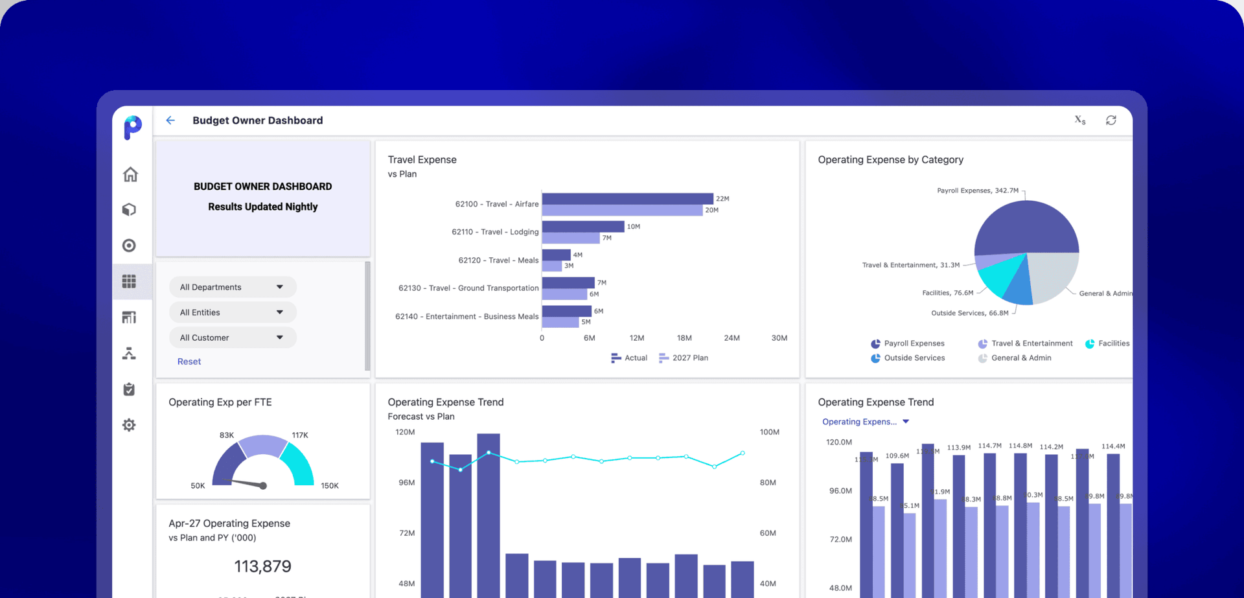Open the Home icon in sidebar

click(x=130, y=174)
